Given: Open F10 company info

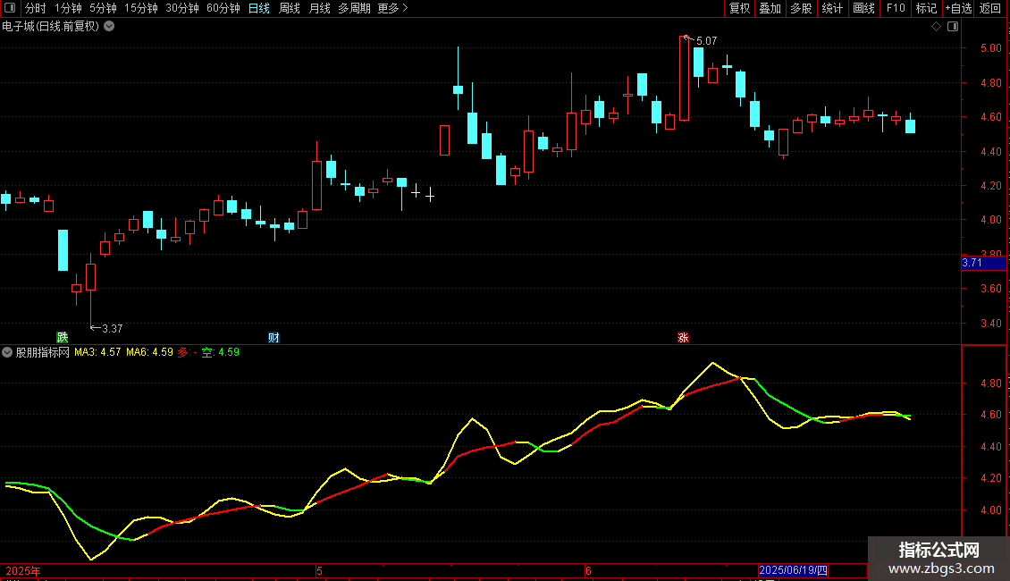Looking at the screenshot, I should pyautogui.click(x=896, y=8).
